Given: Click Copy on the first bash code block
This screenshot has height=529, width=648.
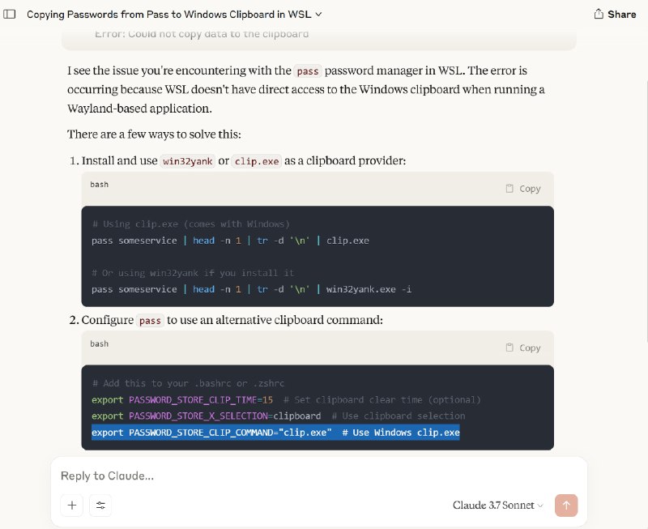Looking at the screenshot, I should (x=523, y=189).
